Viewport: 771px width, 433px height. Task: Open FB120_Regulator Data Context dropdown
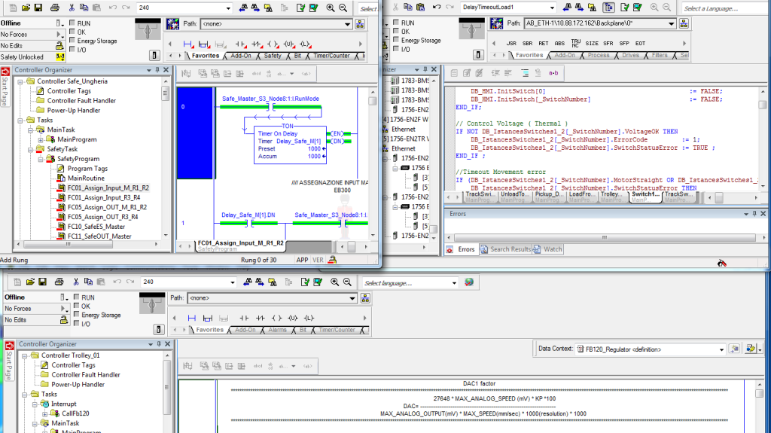point(721,349)
